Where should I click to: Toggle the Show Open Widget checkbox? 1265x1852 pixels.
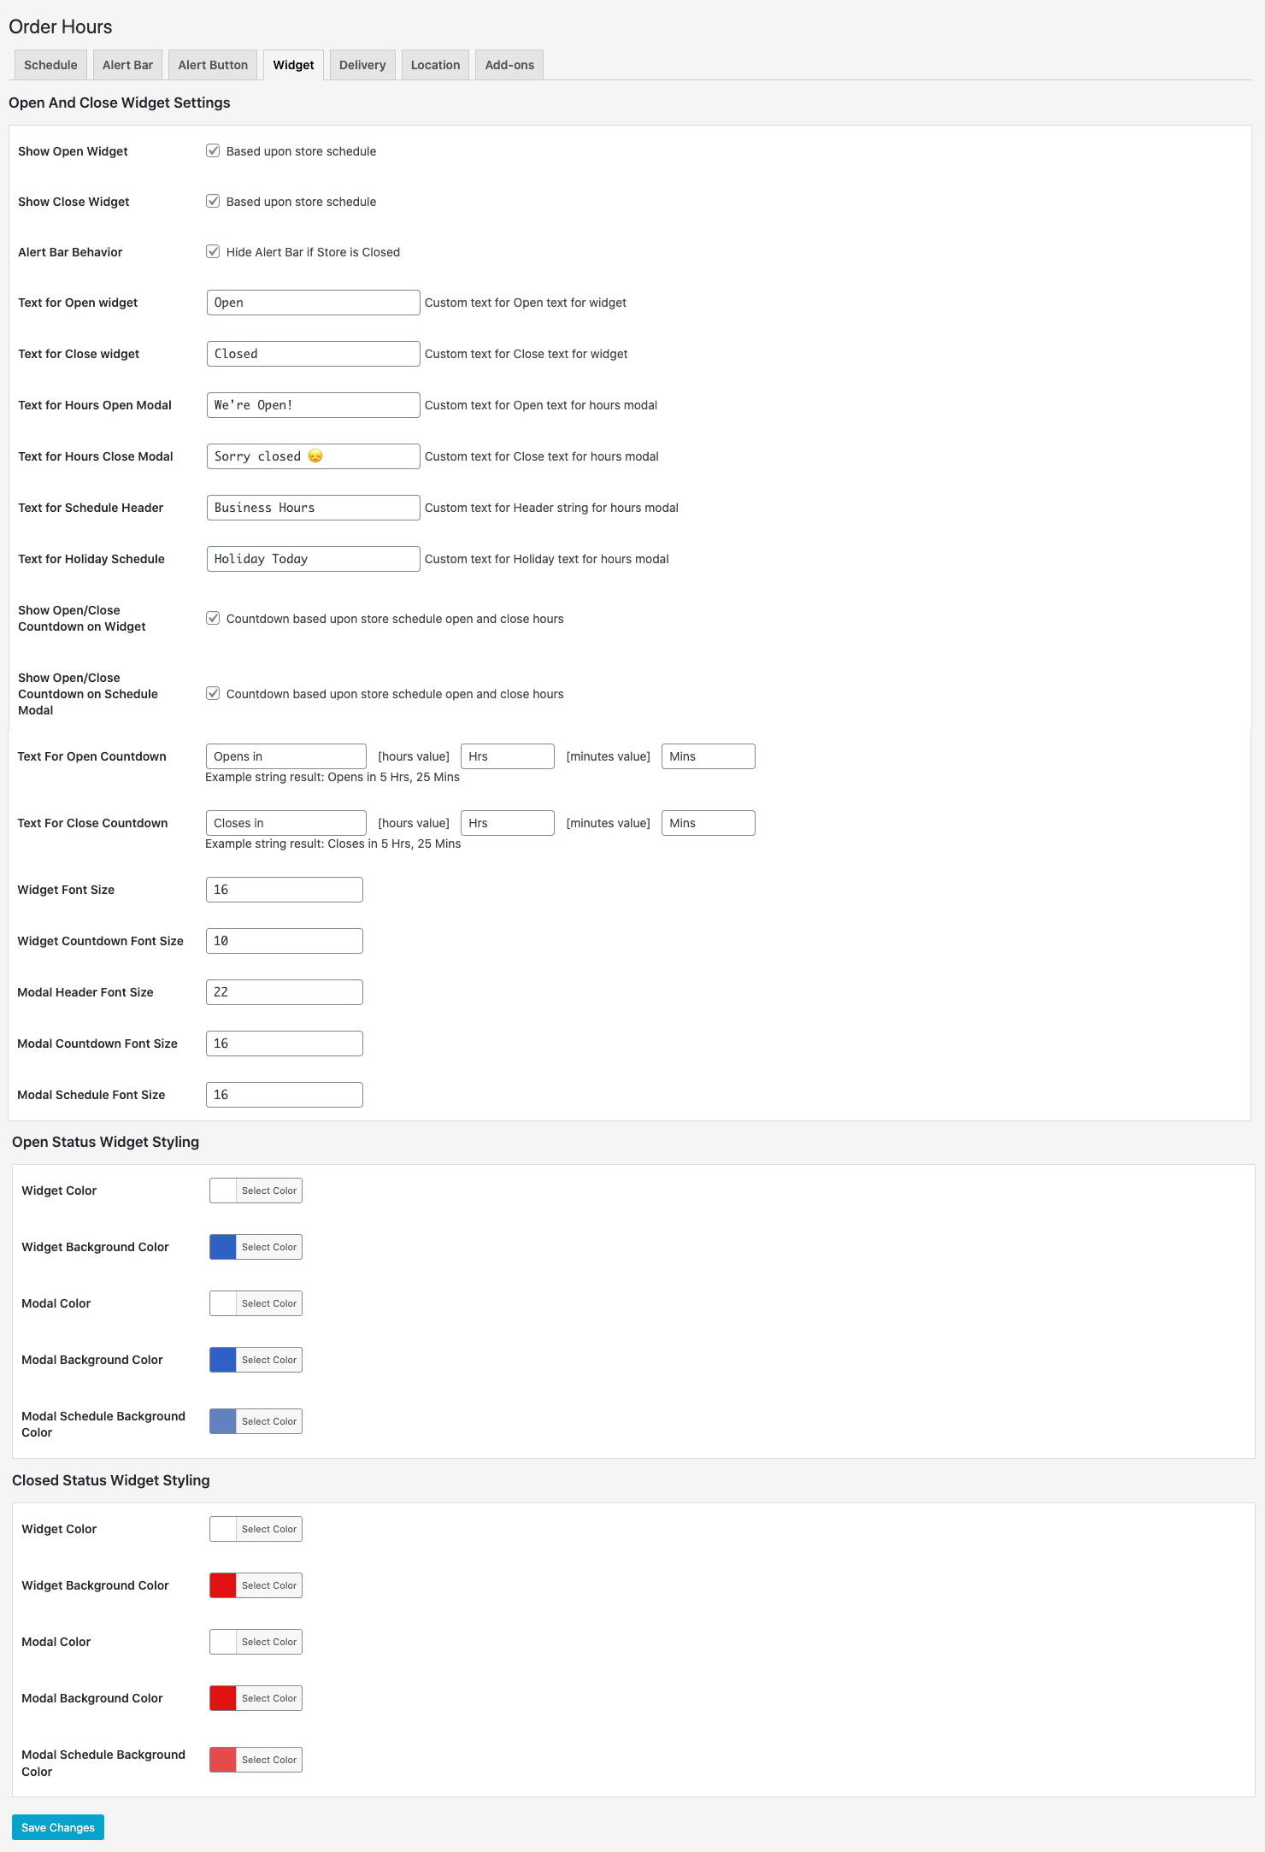tap(213, 150)
